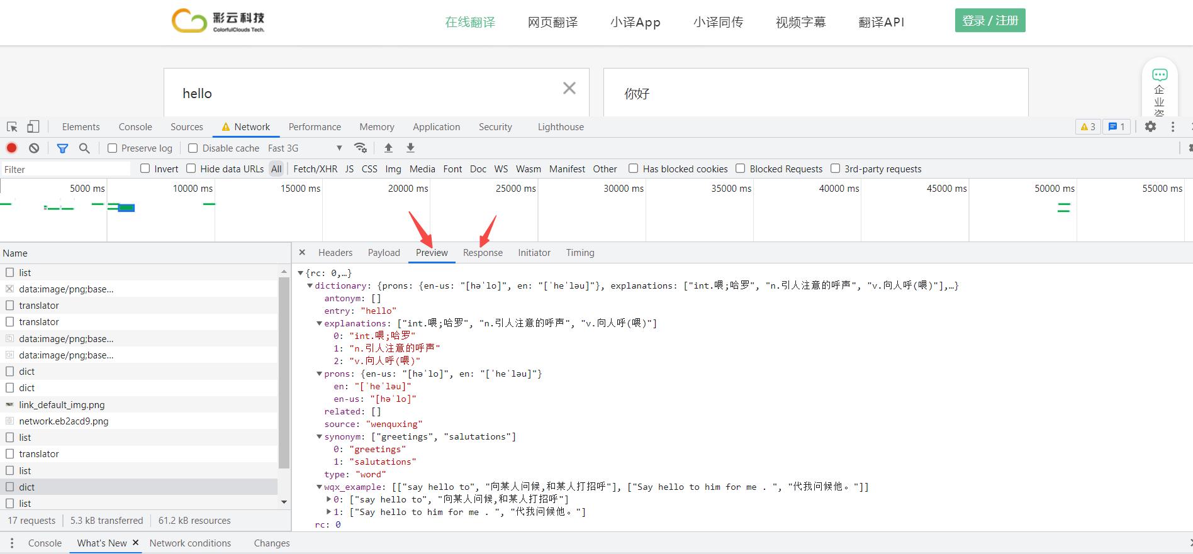Close the request details pane
Screen dimensions: 1193x554
click(x=302, y=252)
